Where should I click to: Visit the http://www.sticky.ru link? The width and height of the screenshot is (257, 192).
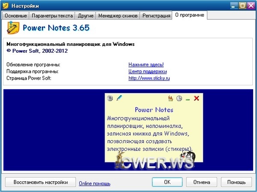click(149, 78)
